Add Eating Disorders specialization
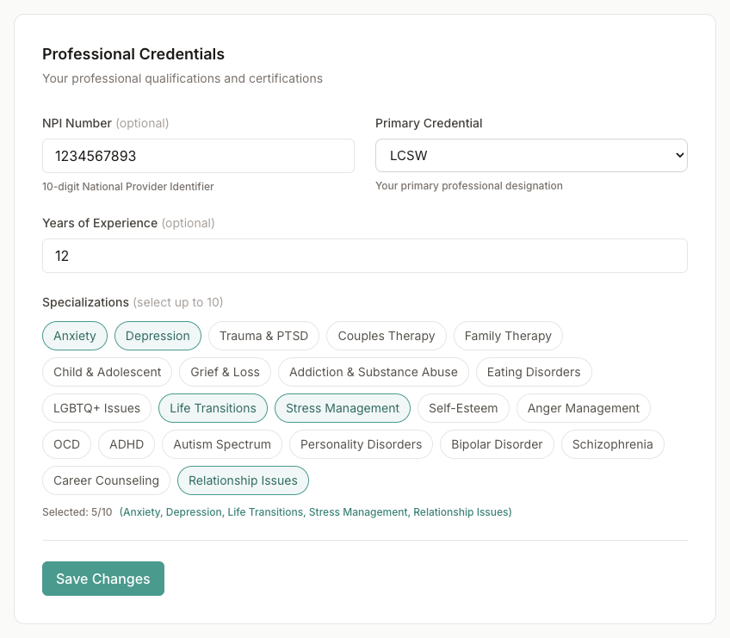 click(x=534, y=372)
